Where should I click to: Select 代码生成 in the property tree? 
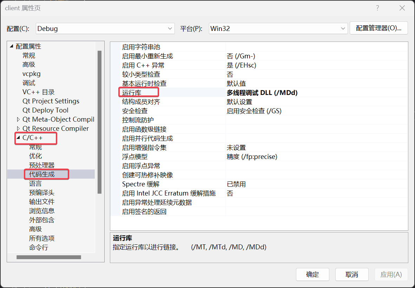42,174
